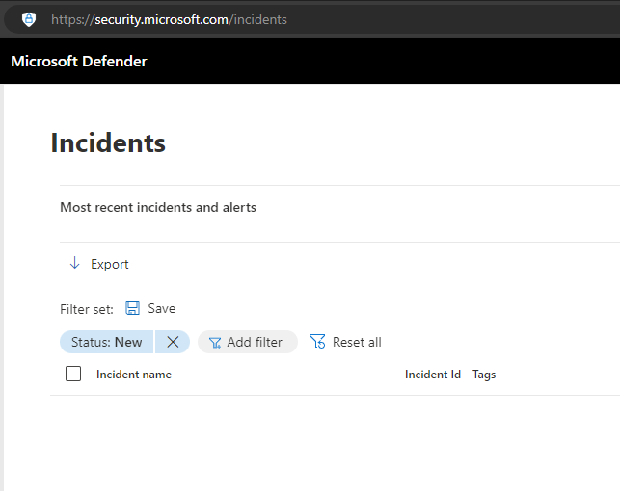Select Most recent incidents and alerts
Viewport: 620px width, 491px height.
click(x=158, y=207)
